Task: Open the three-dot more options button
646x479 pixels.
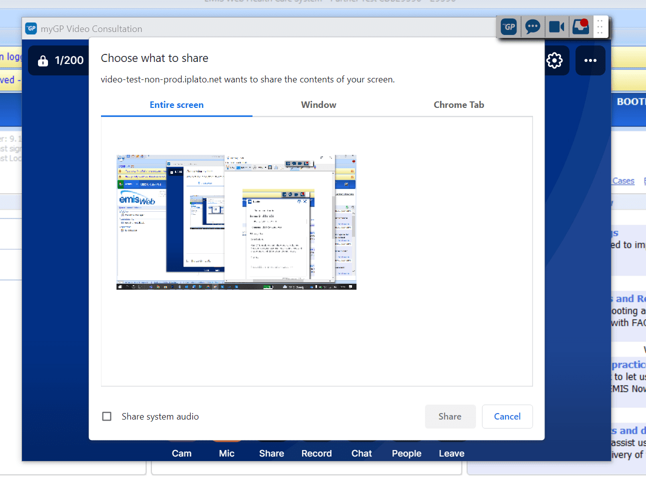Action: (590, 60)
